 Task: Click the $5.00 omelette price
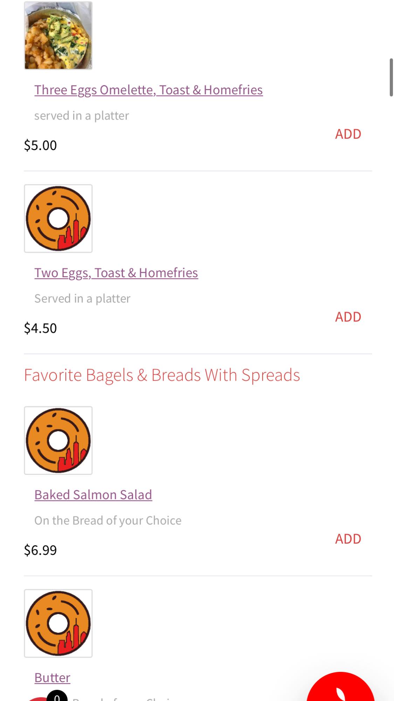40,145
